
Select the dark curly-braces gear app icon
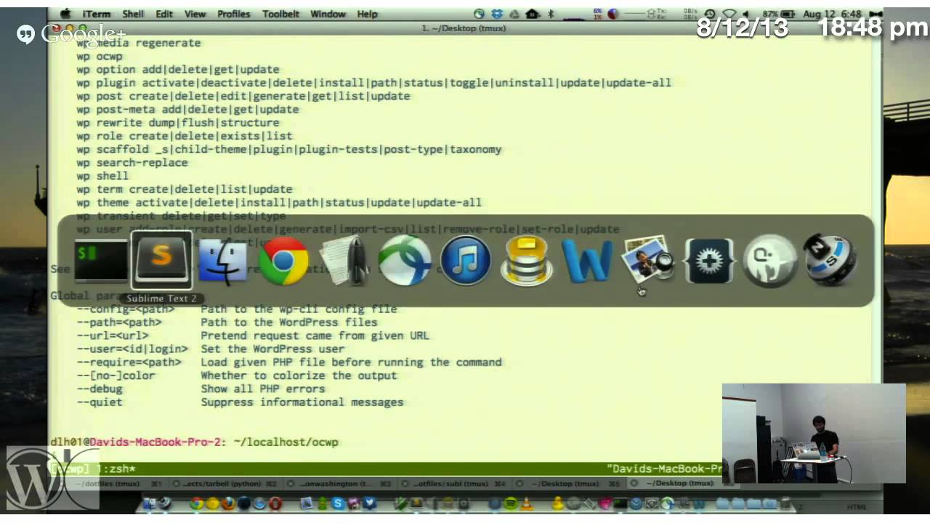(709, 260)
